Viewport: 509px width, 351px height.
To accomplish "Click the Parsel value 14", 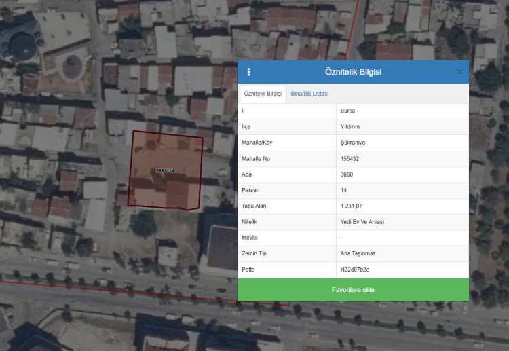I will [343, 190].
